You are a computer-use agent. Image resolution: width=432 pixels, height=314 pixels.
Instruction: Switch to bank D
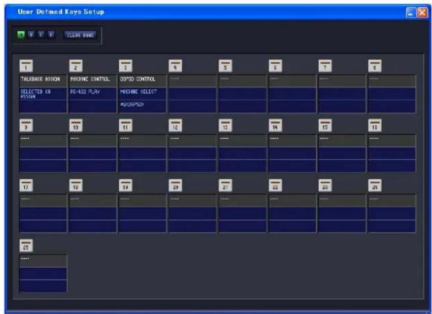[x=51, y=35]
